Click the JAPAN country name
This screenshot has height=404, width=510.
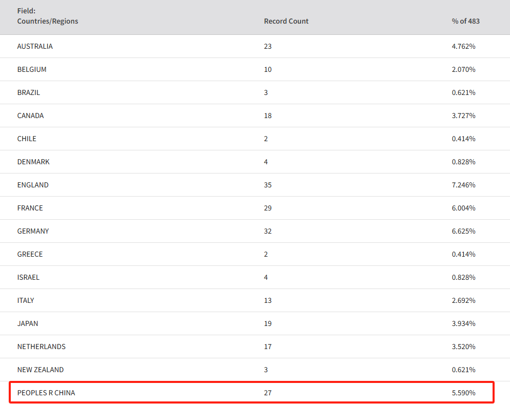[x=28, y=323]
